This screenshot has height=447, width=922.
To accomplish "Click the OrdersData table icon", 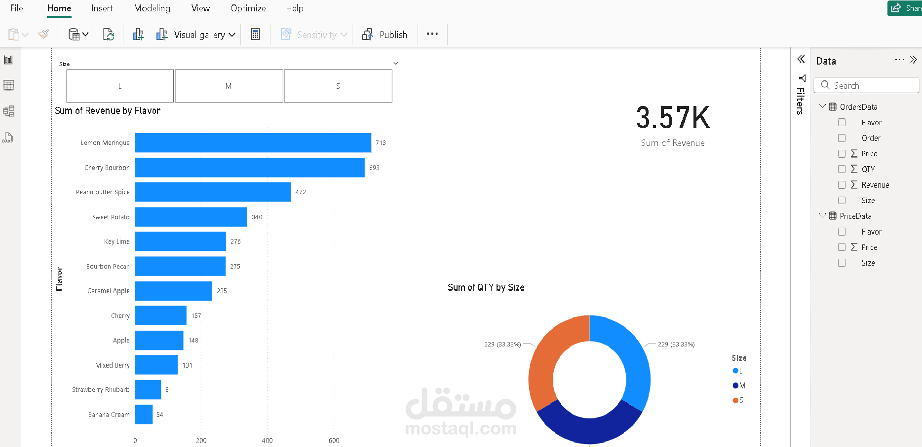I will (833, 107).
